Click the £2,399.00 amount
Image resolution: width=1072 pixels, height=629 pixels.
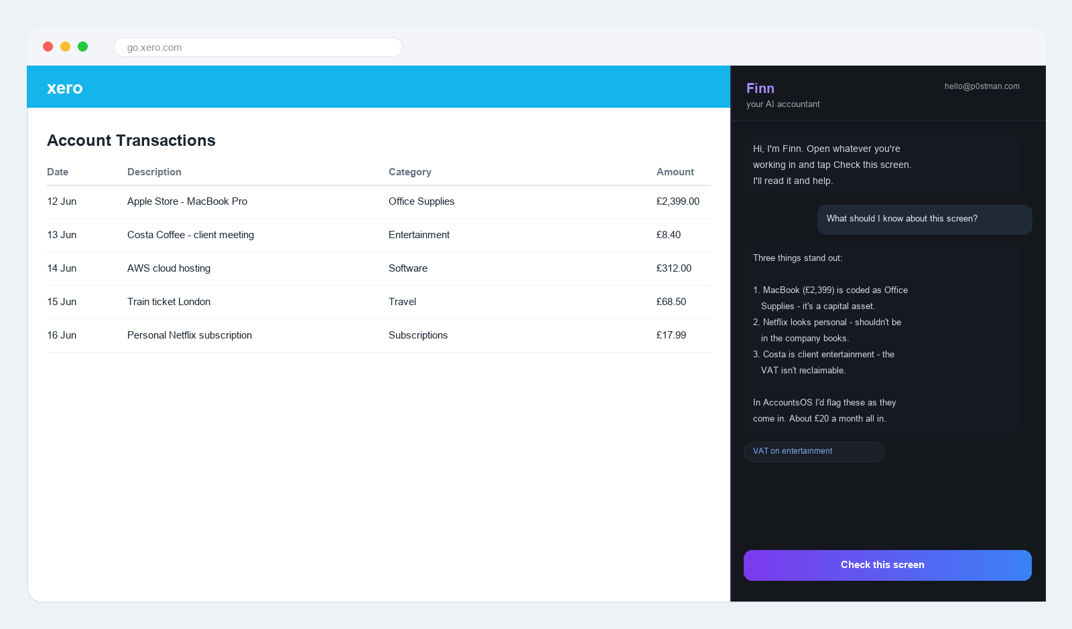[678, 201]
